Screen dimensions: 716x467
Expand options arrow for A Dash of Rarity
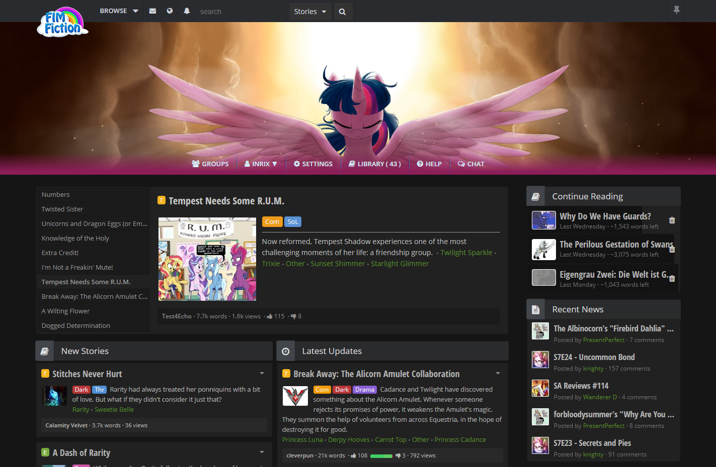(262, 452)
